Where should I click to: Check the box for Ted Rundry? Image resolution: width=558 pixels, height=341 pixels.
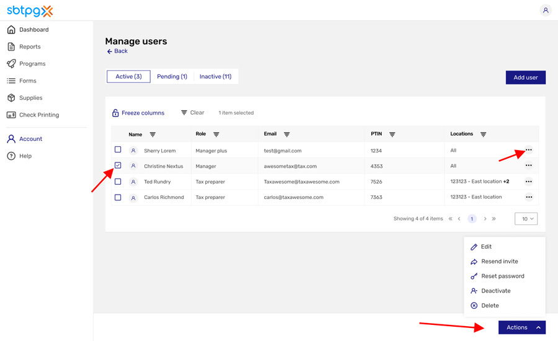coord(118,182)
